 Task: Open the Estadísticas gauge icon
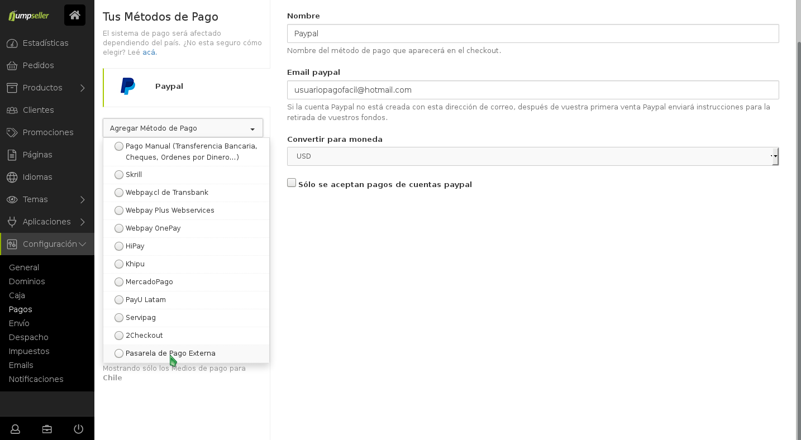click(x=12, y=43)
